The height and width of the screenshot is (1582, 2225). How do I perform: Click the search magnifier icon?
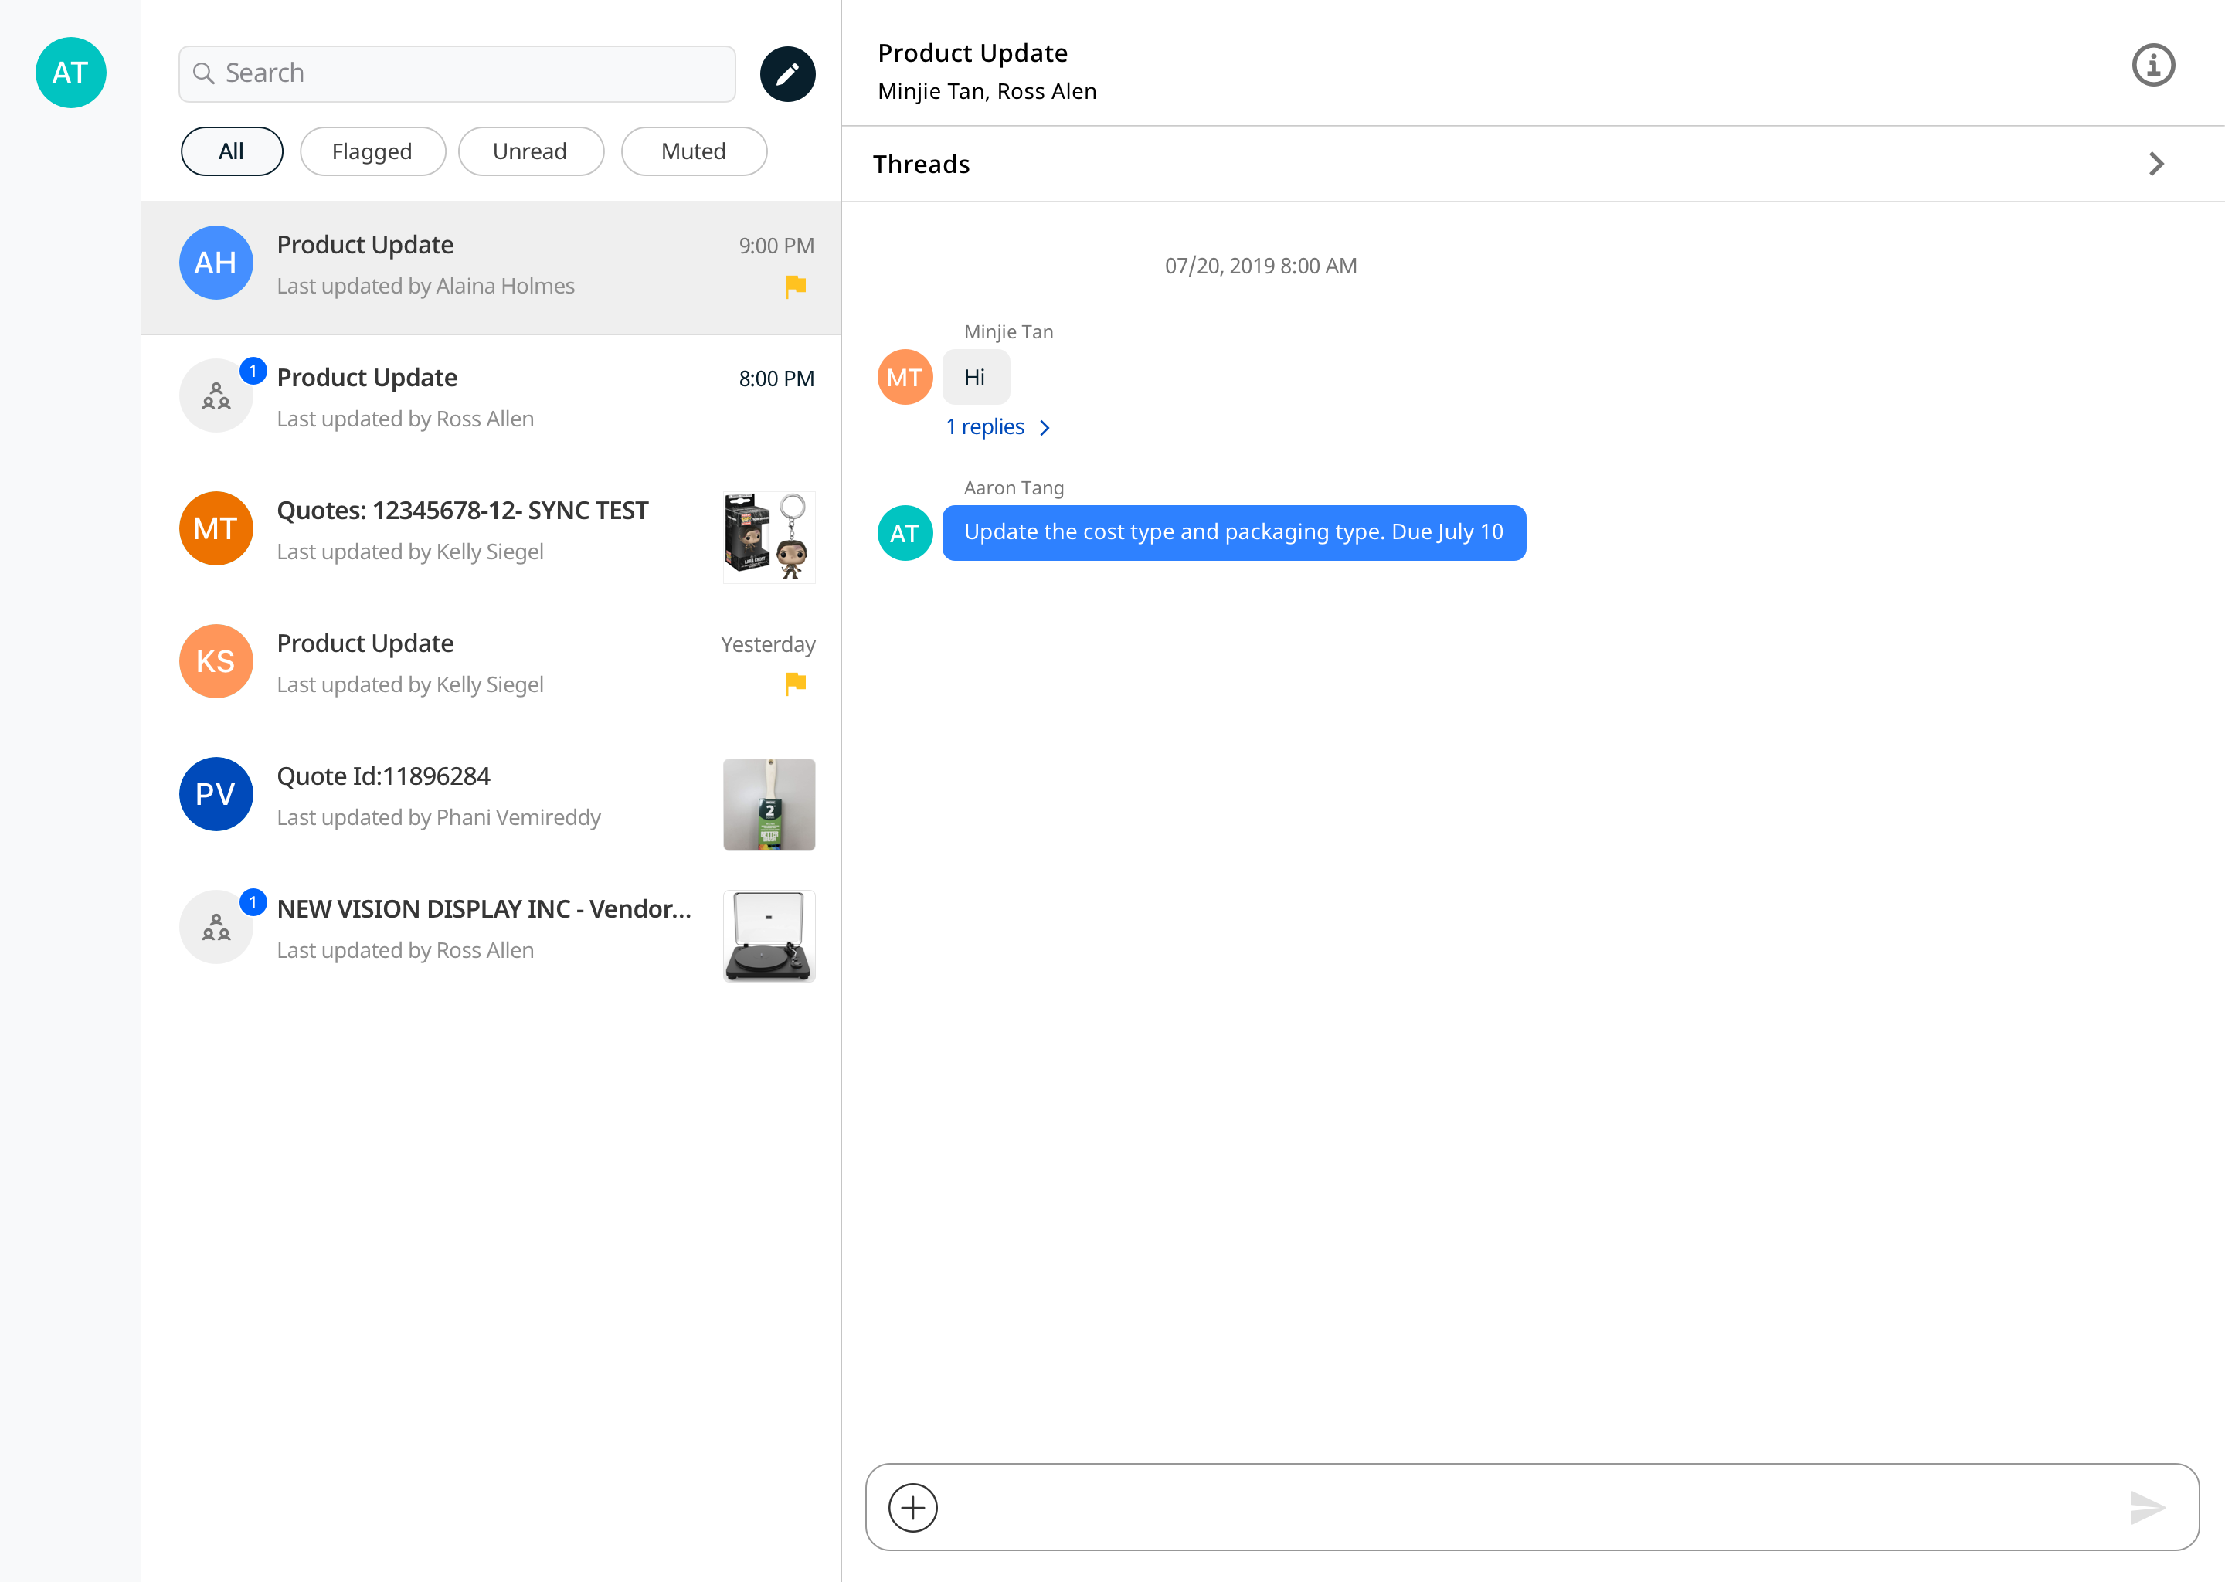205,73
